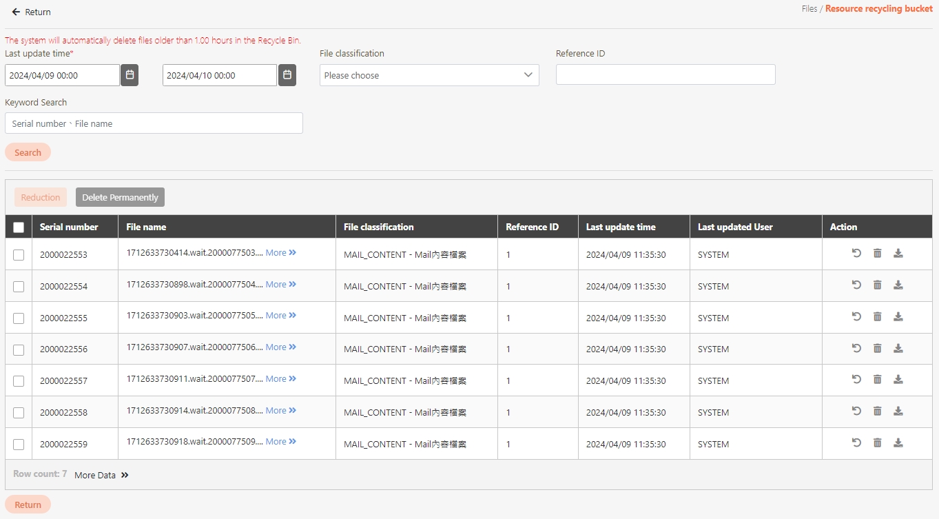The image size is (939, 519).
Task: Click restore icon for serial 2000022553
Action: coord(856,254)
